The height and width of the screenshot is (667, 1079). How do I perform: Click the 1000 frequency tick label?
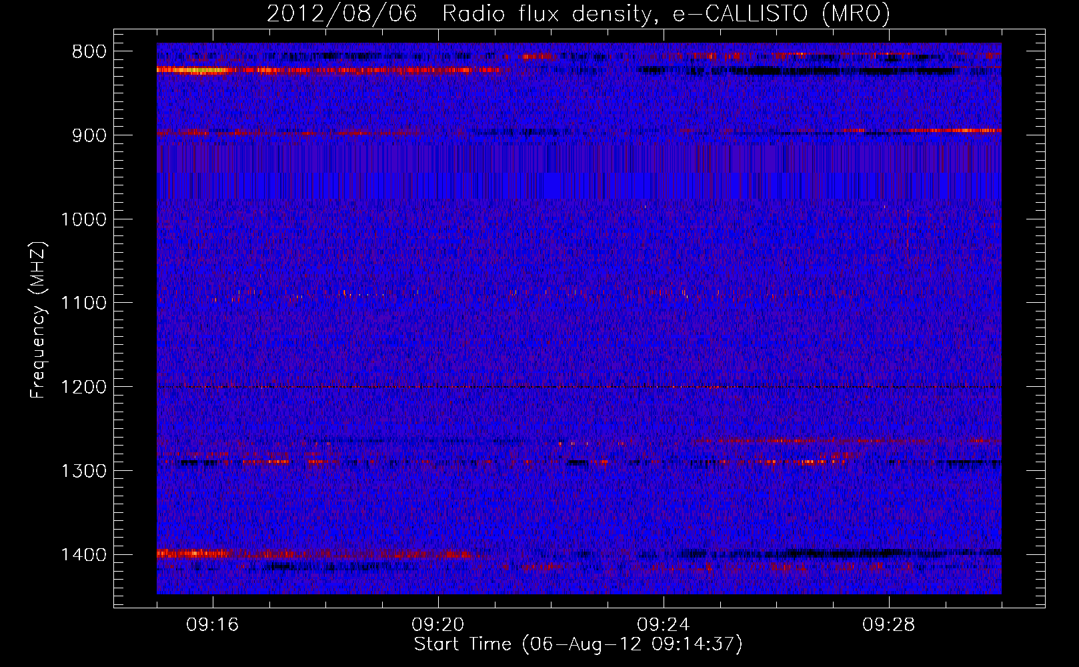click(84, 219)
